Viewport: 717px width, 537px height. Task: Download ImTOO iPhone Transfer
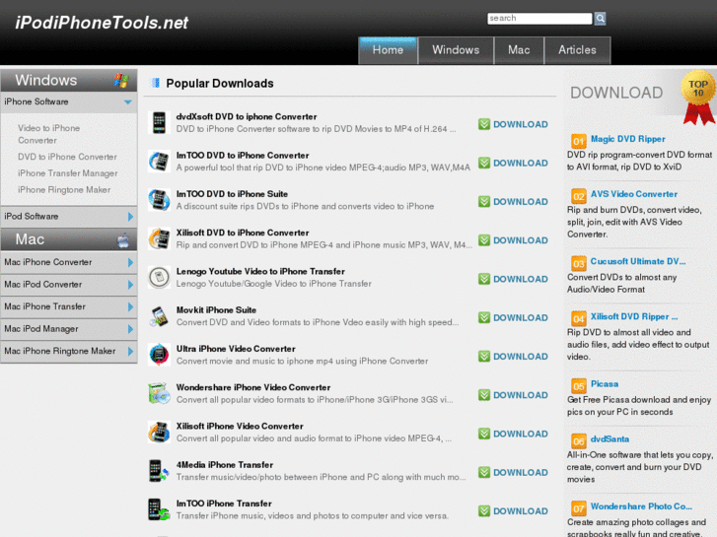[x=513, y=511]
